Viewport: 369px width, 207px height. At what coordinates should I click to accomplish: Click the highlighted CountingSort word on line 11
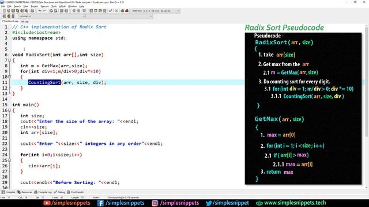[x=44, y=82]
